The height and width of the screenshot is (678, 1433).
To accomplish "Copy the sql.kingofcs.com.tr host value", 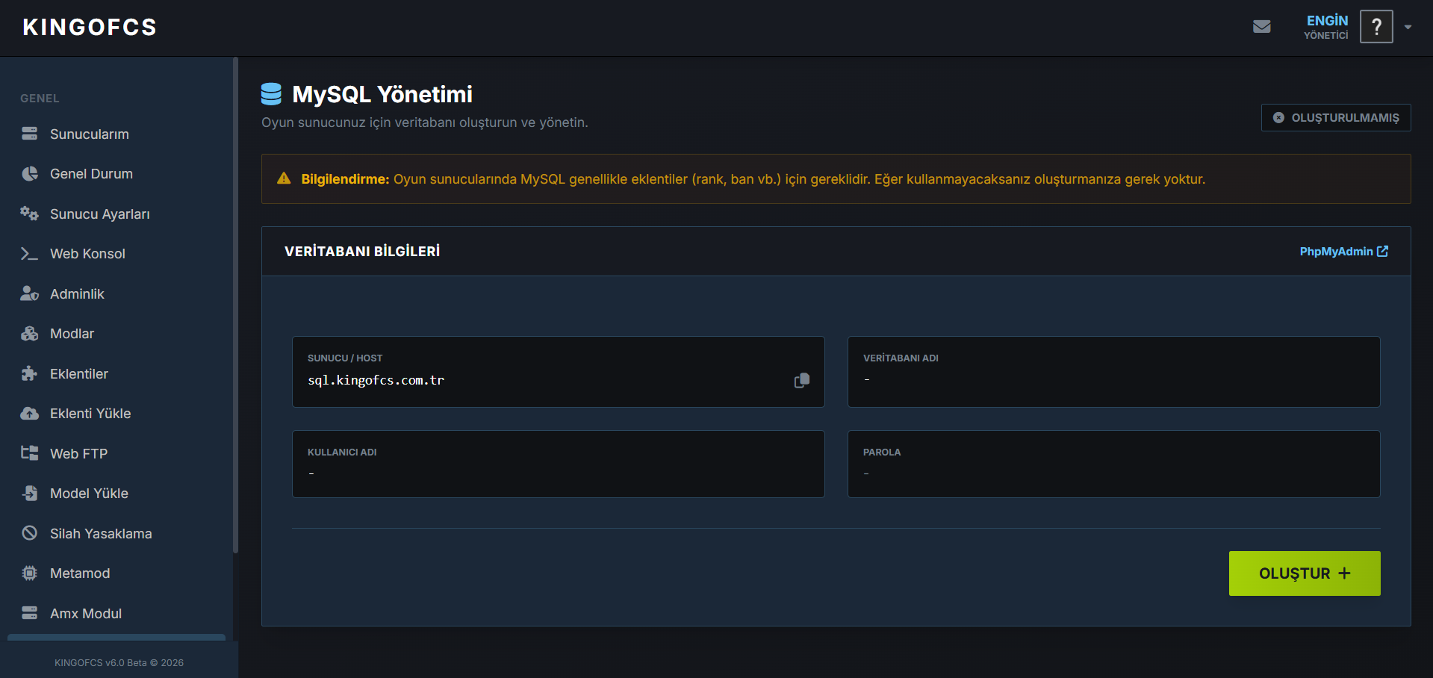I will [x=802, y=381].
